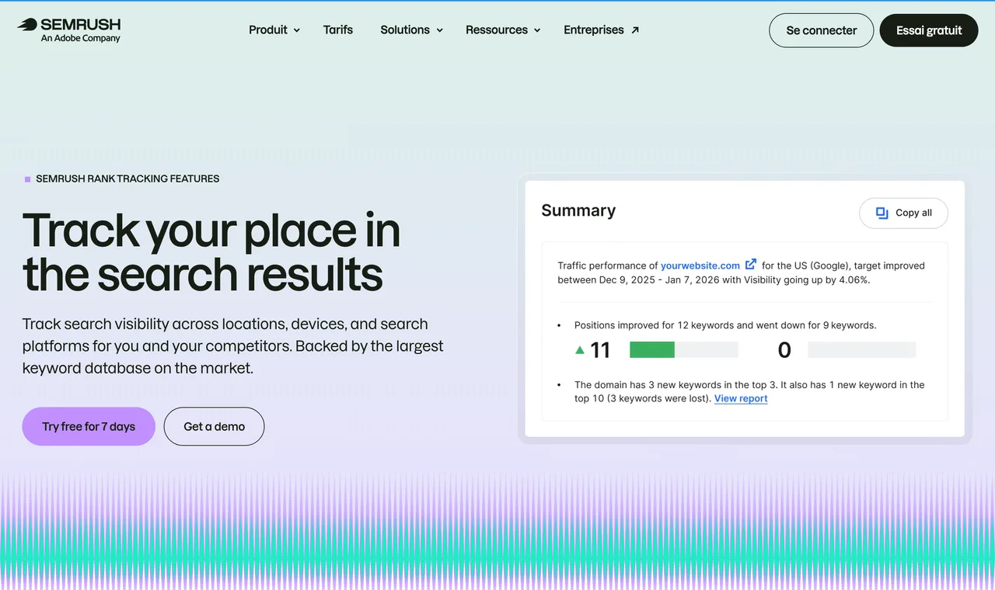Expand the Ressources dropdown chevron
995x590 pixels.
(x=537, y=30)
